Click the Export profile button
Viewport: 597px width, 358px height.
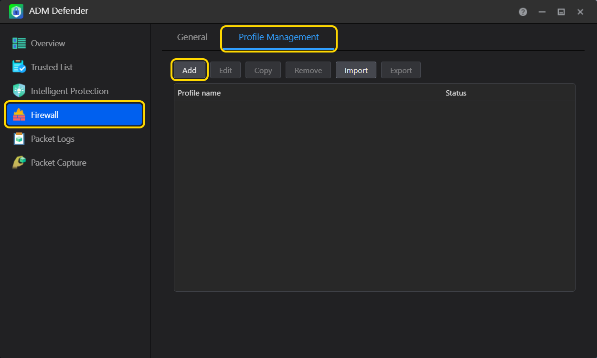point(401,70)
